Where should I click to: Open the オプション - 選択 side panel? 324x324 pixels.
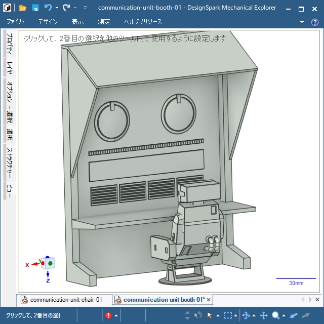click(10, 102)
